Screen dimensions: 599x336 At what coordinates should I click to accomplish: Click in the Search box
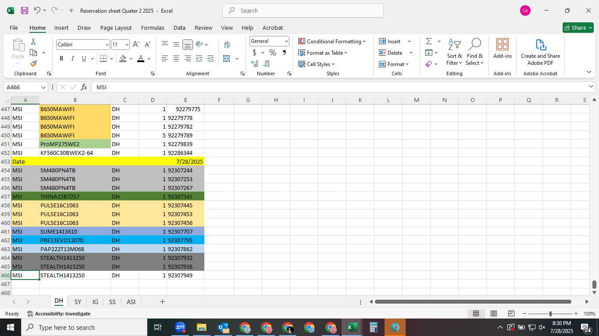click(303, 10)
